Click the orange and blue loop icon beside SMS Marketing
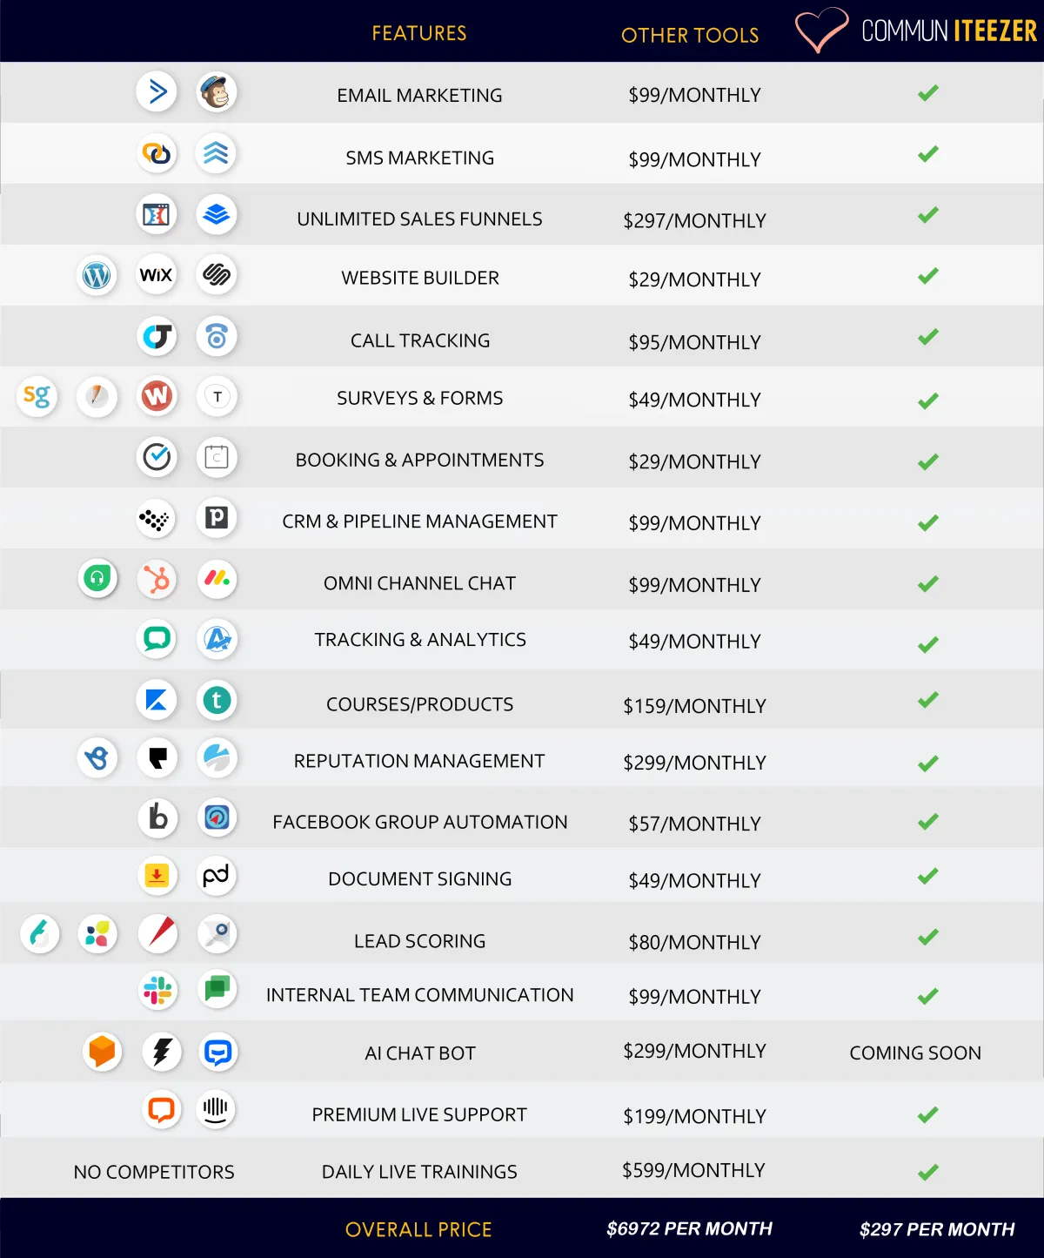This screenshot has height=1258, width=1044. pyautogui.click(x=157, y=153)
